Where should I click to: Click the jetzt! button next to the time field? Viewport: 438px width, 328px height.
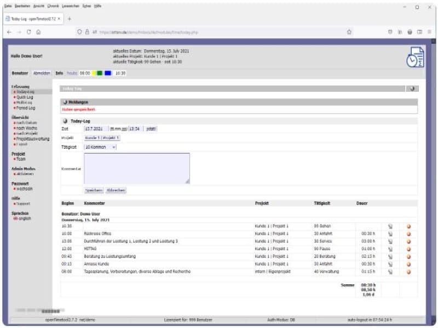tap(151, 129)
